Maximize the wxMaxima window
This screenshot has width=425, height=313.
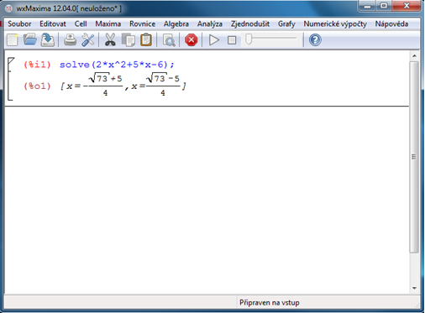(x=384, y=6)
